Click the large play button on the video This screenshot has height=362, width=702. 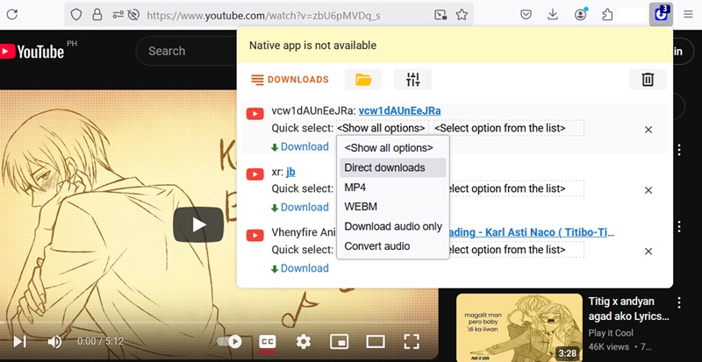point(198,224)
